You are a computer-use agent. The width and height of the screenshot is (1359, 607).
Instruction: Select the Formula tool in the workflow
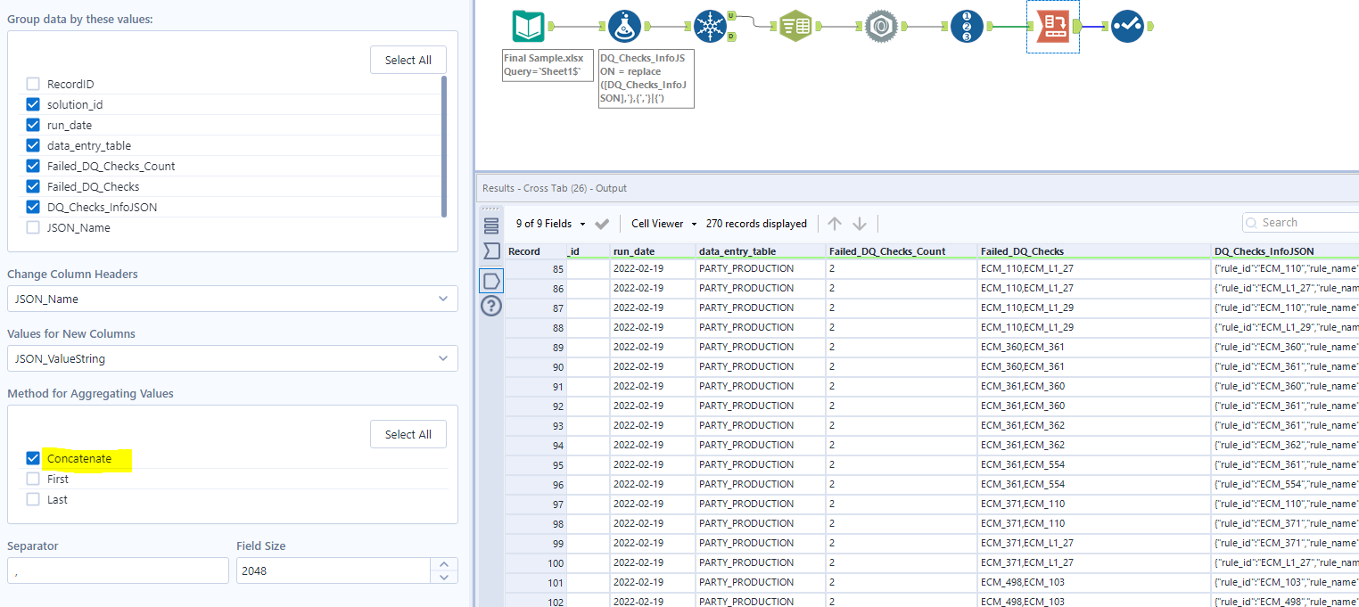[624, 26]
